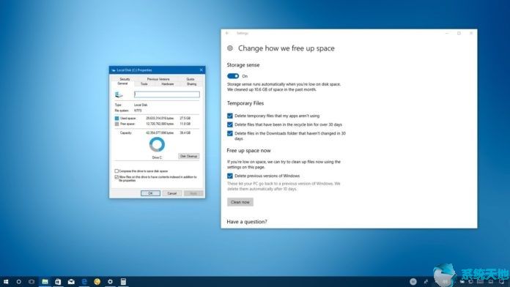
Task: Switch to the Hardware tab
Action: [x=168, y=84]
